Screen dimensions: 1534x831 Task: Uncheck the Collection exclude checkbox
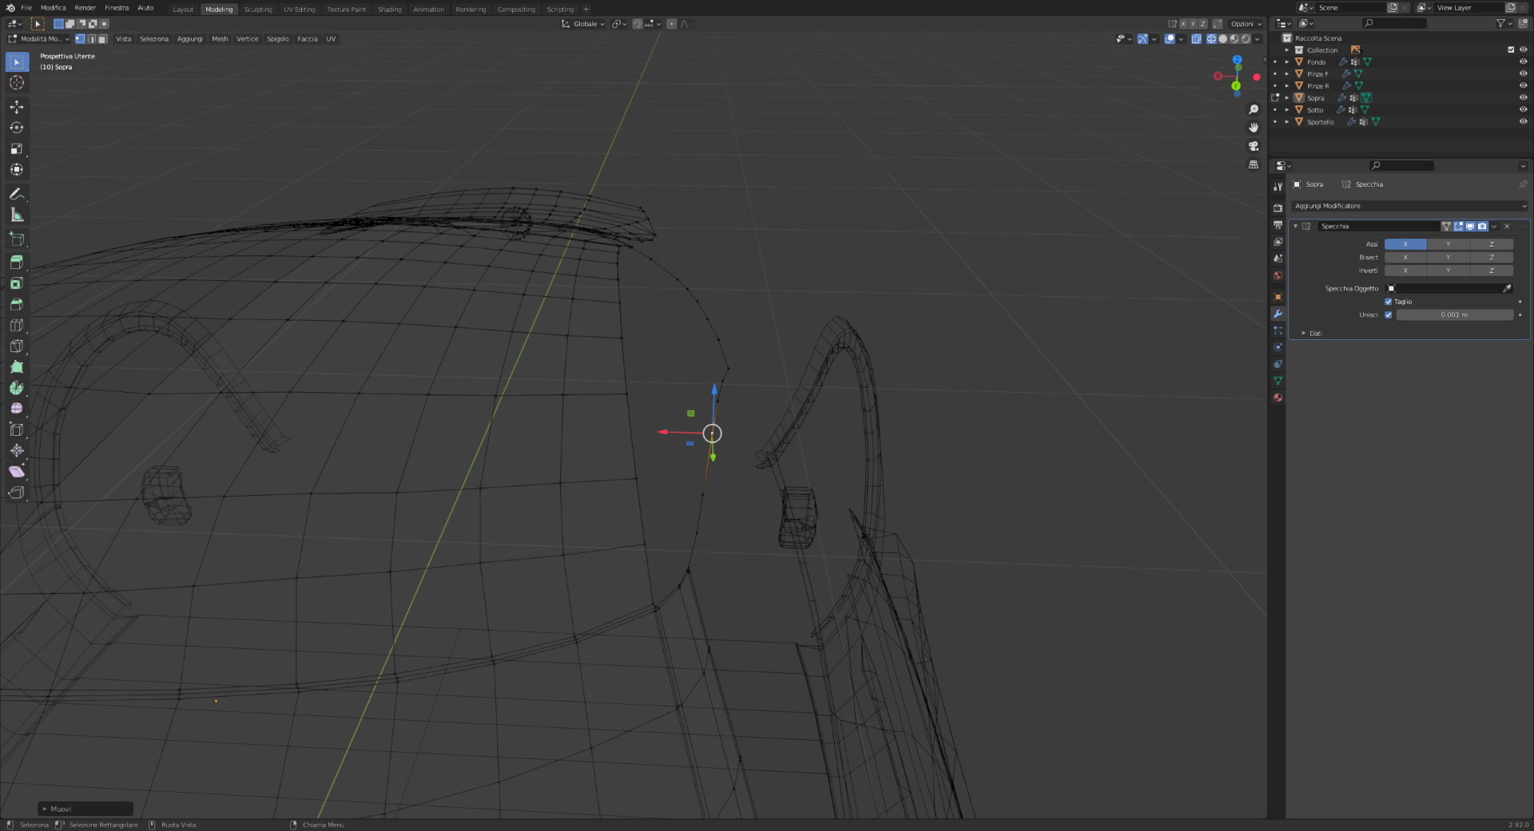pos(1511,49)
